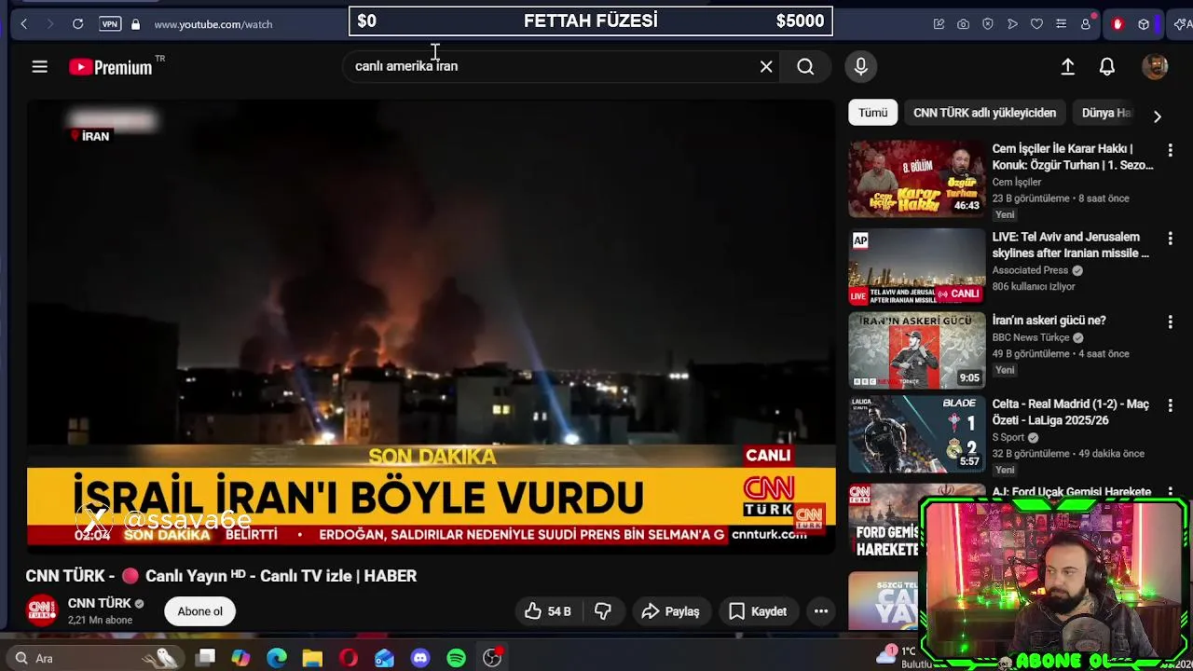Launch Copilot from taskbar
The width and height of the screenshot is (1193, 671).
pos(241,658)
